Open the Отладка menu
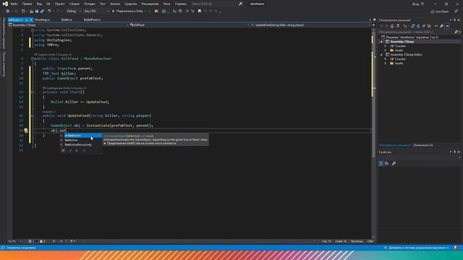Image resolution: width=463 pixels, height=260 pixels. point(89,4)
